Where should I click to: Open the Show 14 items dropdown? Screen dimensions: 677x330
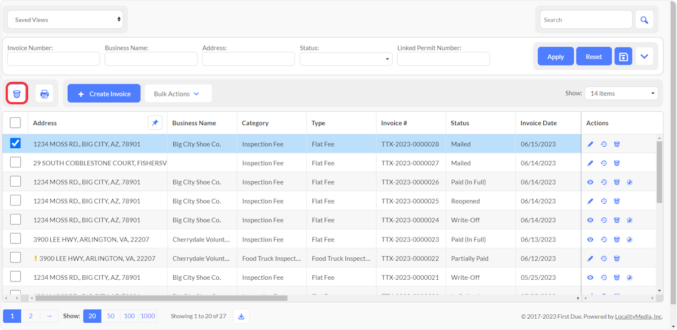[x=621, y=94]
